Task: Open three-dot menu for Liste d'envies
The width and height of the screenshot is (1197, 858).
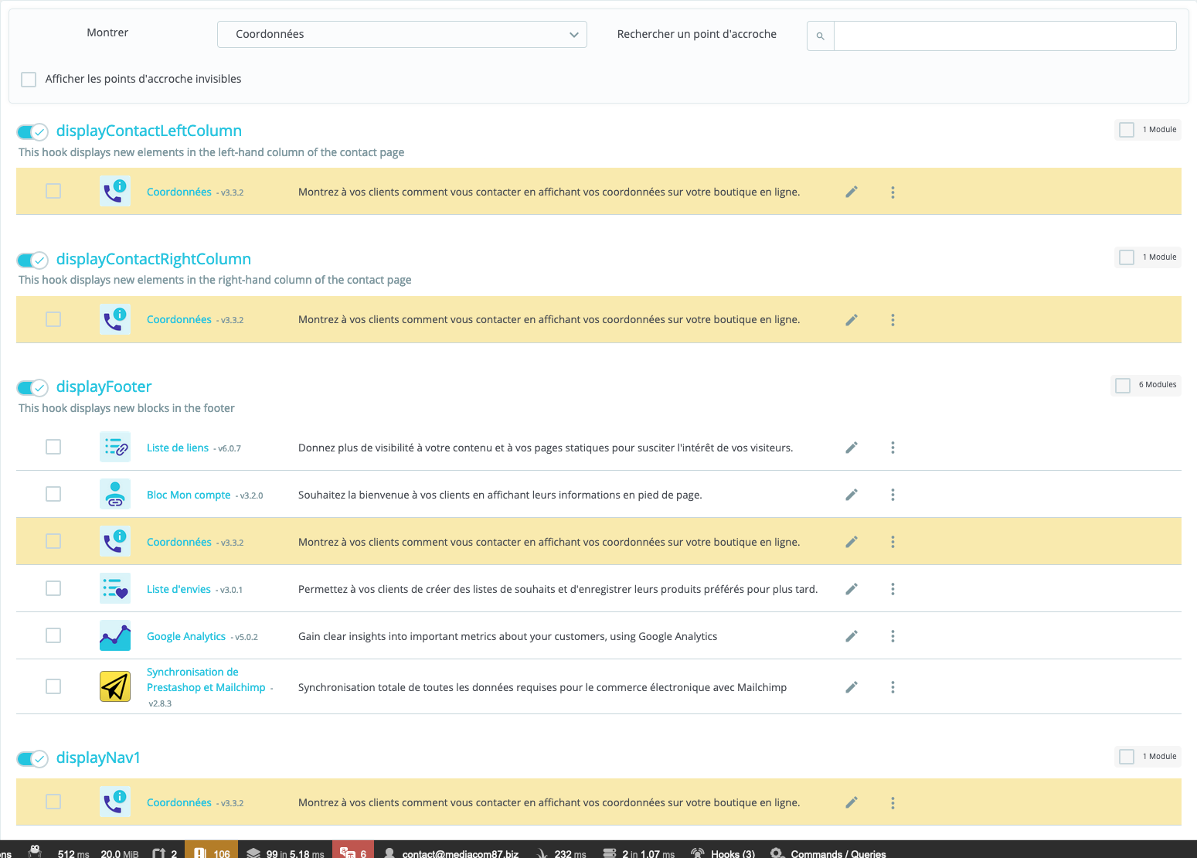Action: [x=893, y=589]
